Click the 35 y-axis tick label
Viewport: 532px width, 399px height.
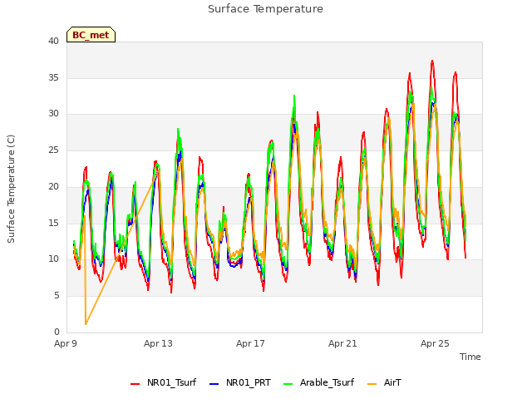pyautogui.click(x=53, y=77)
